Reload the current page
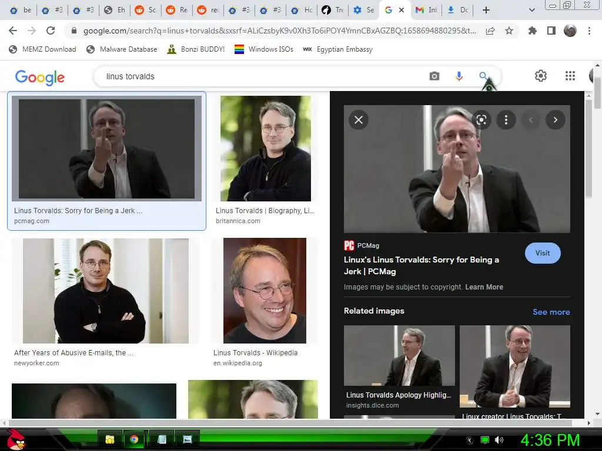The image size is (602, 451). [51, 31]
